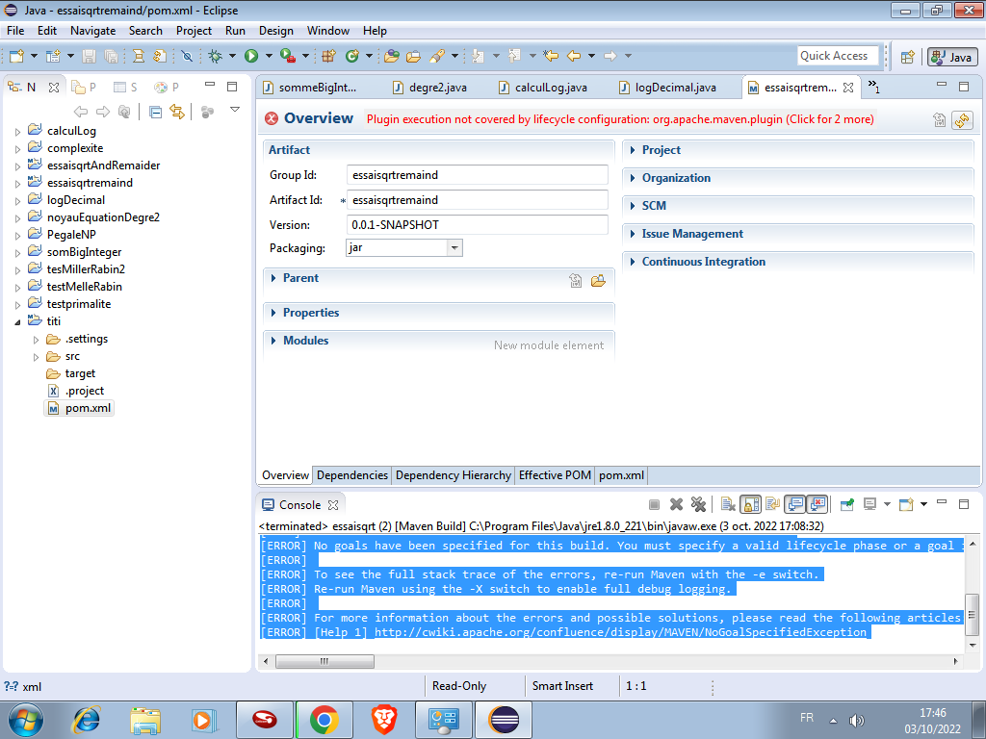
Task: Switch to the Effective POM tab
Action: click(555, 475)
